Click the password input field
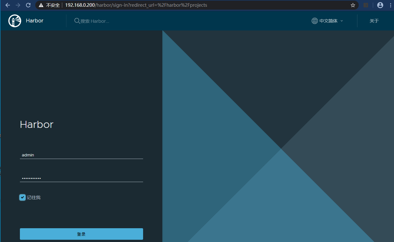 point(81,178)
